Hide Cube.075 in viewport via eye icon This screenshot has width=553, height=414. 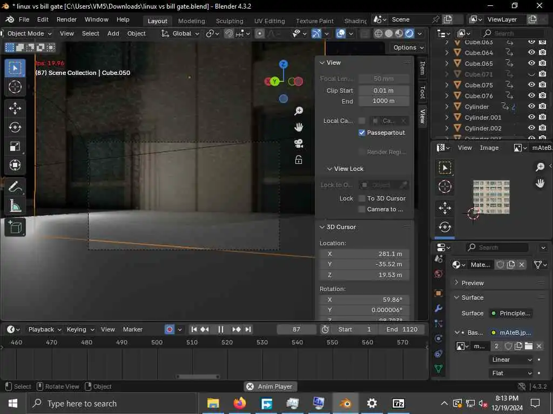click(531, 85)
